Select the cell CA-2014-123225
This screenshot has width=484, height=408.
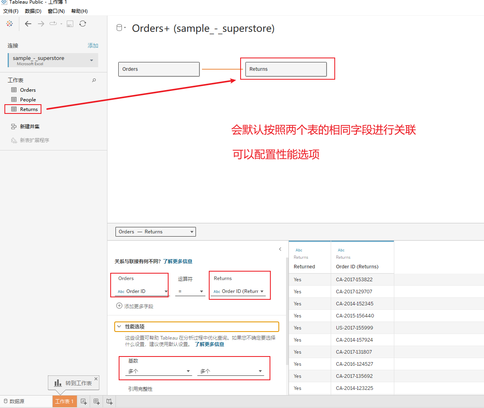tap(362, 388)
